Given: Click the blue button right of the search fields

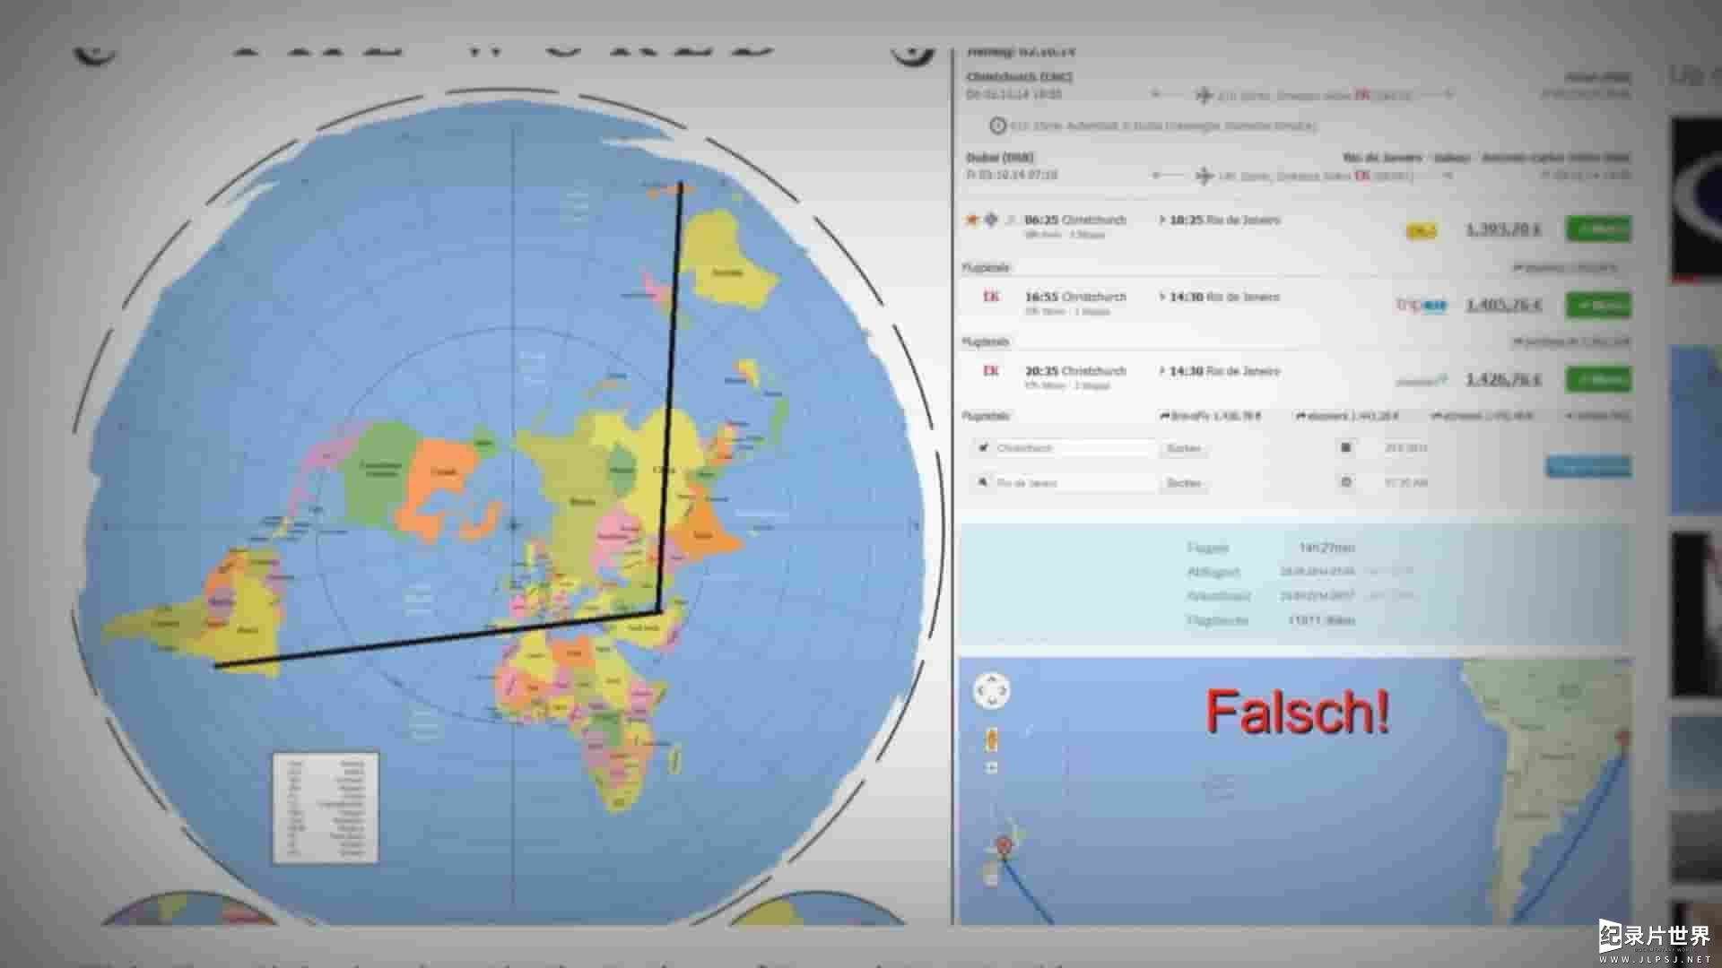Looking at the screenshot, I should (1588, 467).
